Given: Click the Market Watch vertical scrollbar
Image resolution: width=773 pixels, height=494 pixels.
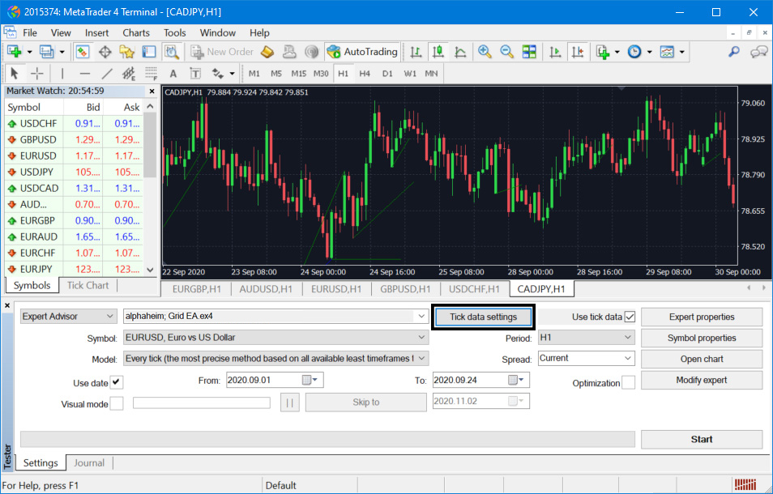Looking at the screenshot, I should (151, 187).
